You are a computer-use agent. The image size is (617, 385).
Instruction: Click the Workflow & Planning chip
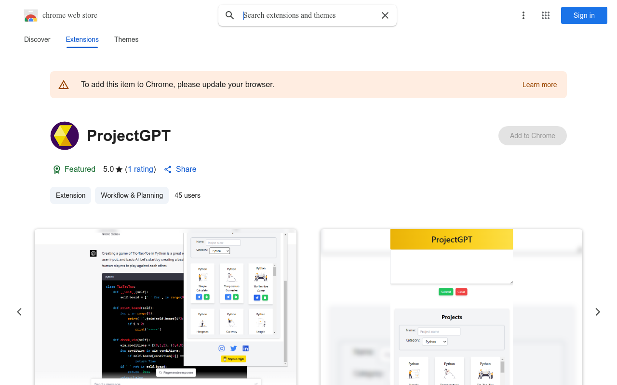click(132, 195)
